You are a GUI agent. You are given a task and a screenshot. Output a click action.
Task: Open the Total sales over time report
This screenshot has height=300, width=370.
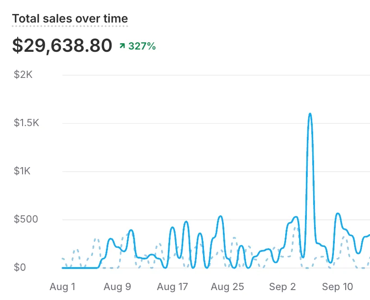pyautogui.click(x=70, y=19)
